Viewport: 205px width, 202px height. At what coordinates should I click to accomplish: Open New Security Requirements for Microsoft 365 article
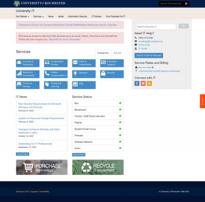[39, 105]
